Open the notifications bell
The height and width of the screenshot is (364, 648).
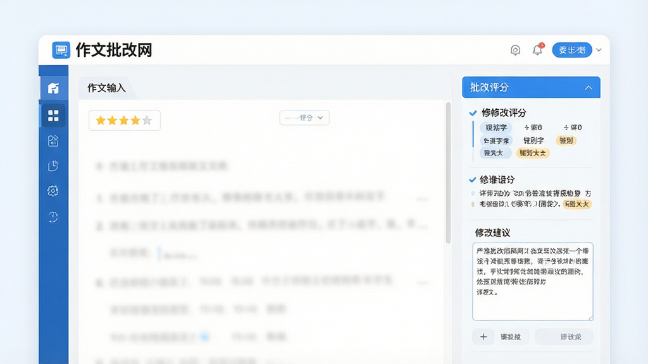coord(538,49)
